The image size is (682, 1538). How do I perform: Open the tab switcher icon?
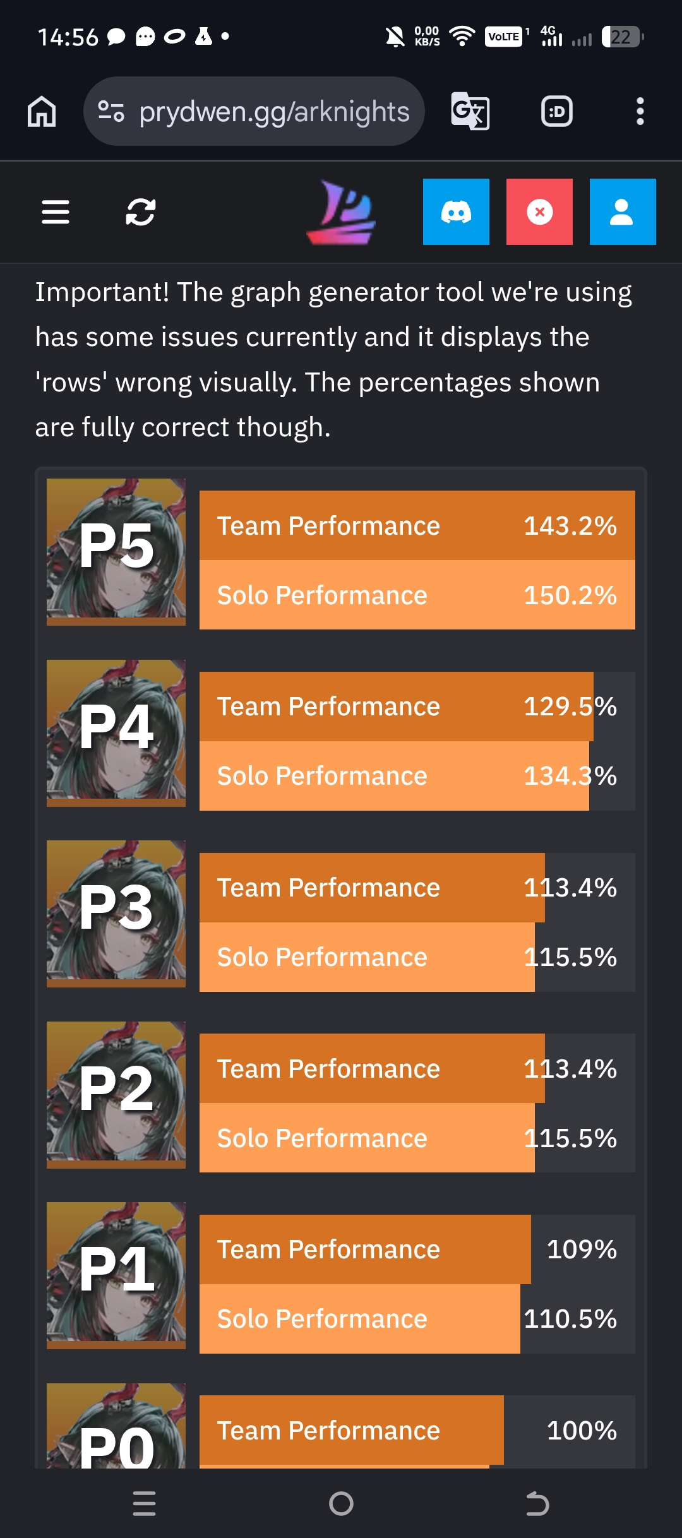point(557,112)
